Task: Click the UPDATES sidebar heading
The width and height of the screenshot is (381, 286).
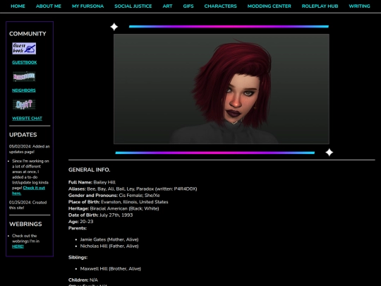Action: (23, 135)
